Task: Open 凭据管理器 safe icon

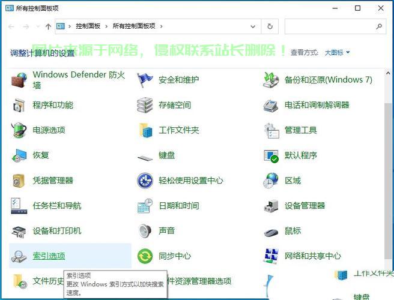Action: [19, 181]
